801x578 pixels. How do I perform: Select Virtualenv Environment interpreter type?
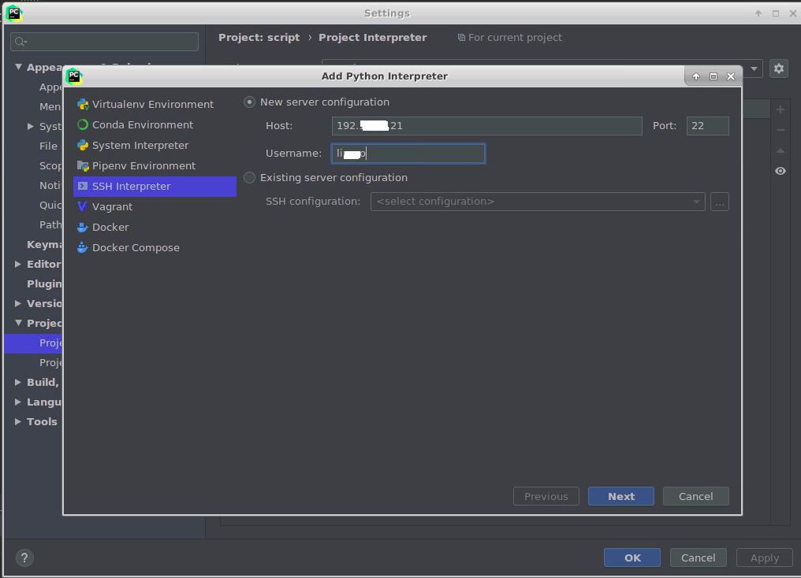click(x=155, y=105)
